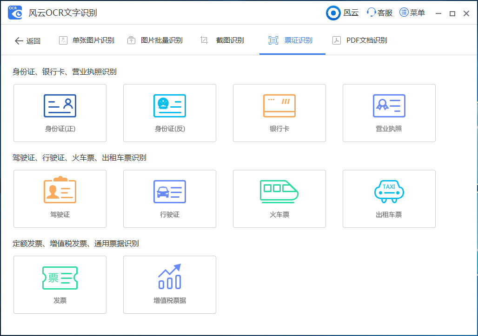Viewport: 478px width, 336px height.
Task: Click the 增值税票据 label text
Action: (x=170, y=300)
